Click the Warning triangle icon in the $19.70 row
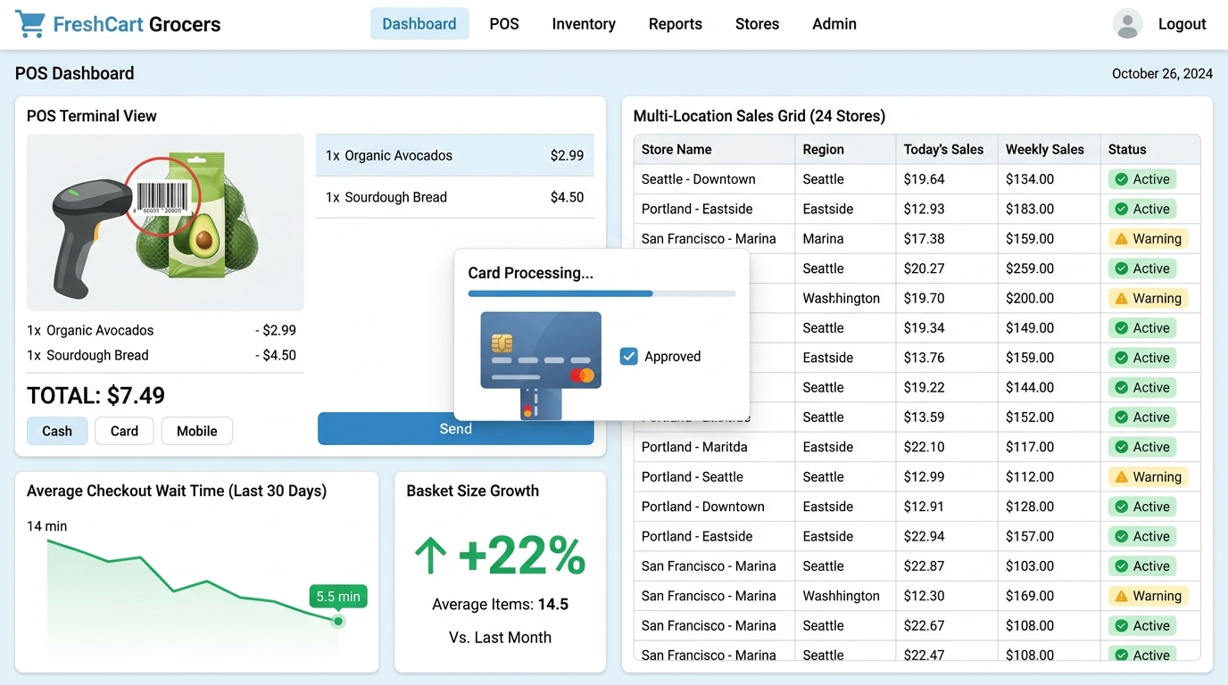The width and height of the screenshot is (1228, 685). [1121, 298]
